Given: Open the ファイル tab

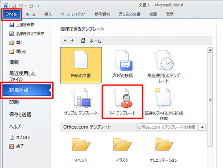Looking at the screenshot, I should [12, 14].
